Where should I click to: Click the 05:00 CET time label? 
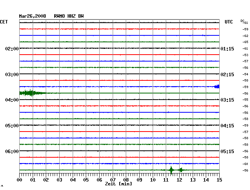pos(12,126)
